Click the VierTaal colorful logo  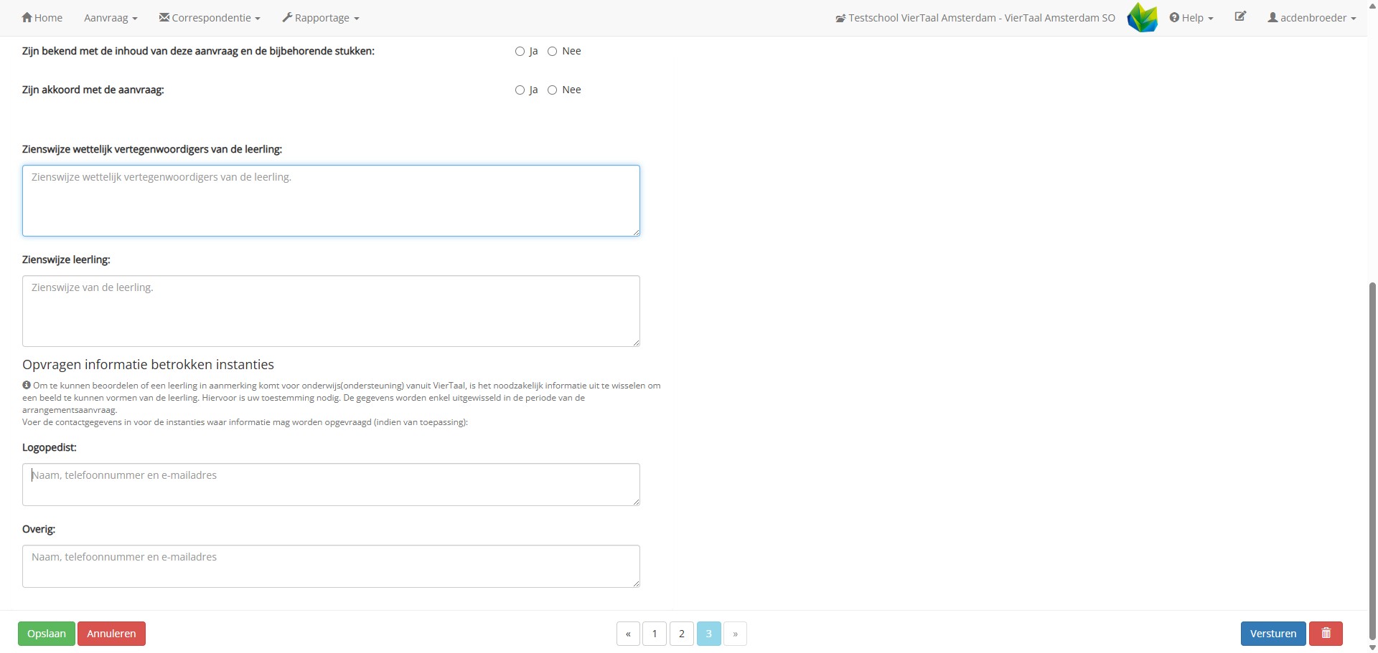coord(1143,17)
